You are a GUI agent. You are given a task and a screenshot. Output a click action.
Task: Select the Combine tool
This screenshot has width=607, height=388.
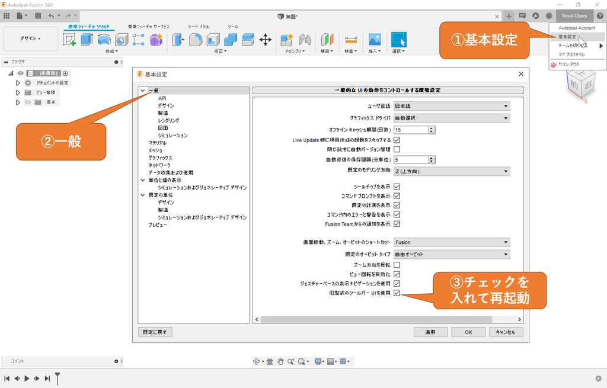click(x=231, y=40)
